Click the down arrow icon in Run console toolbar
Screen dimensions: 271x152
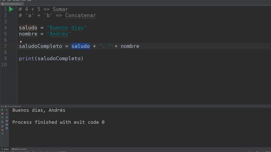pyautogui.click(x=7, y=114)
